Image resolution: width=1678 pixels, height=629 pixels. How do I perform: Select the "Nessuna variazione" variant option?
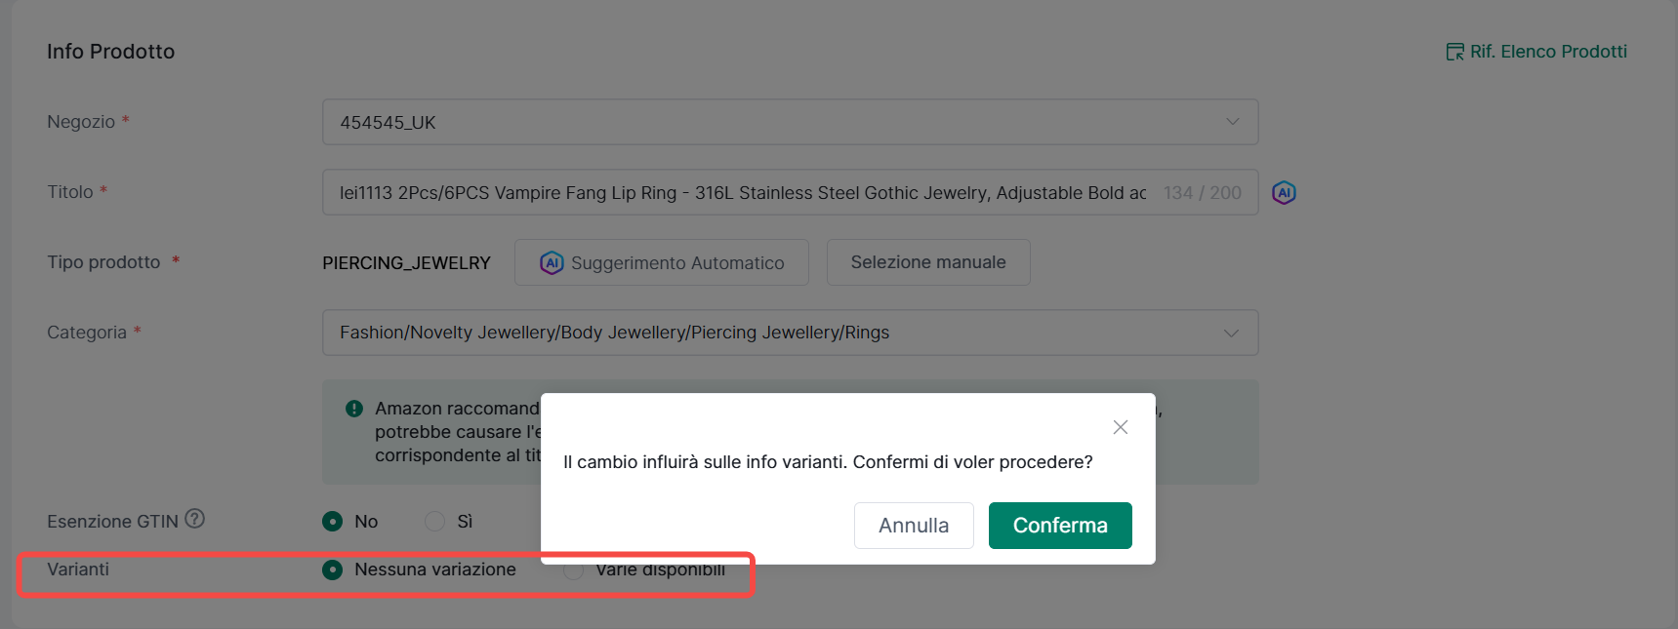(333, 570)
